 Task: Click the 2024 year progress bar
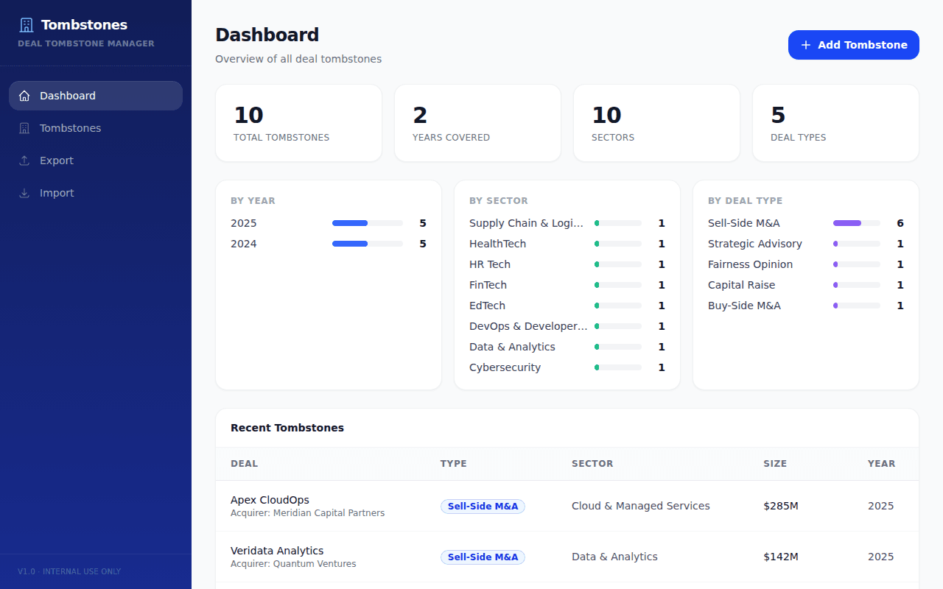pos(368,244)
